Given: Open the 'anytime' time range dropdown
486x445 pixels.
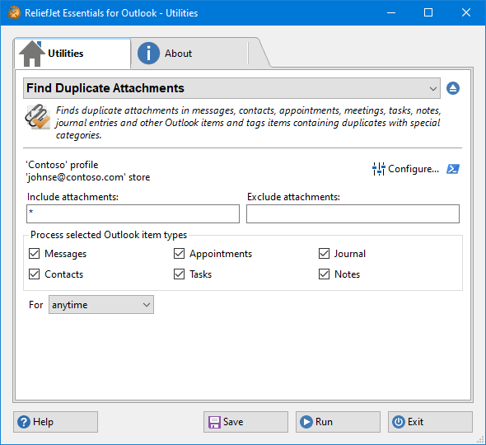Looking at the screenshot, I should click(101, 305).
